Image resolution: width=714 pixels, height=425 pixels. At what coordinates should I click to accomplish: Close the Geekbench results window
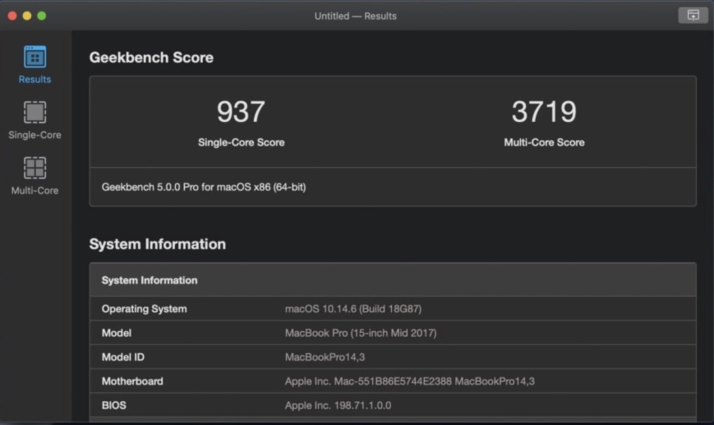pyautogui.click(x=12, y=16)
